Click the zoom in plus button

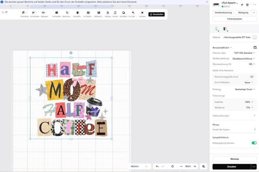tap(195, 167)
